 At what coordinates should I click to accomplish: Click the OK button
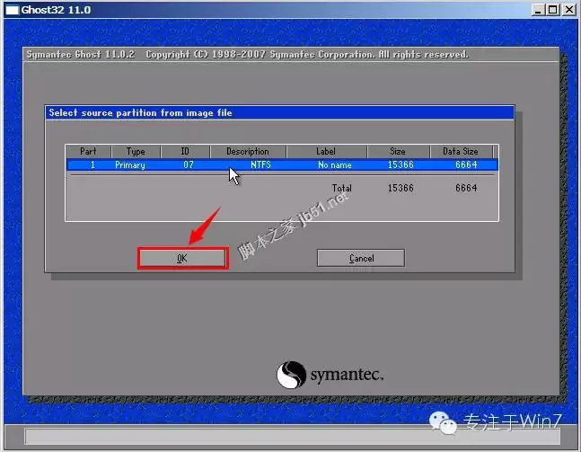pyautogui.click(x=182, y=258)
